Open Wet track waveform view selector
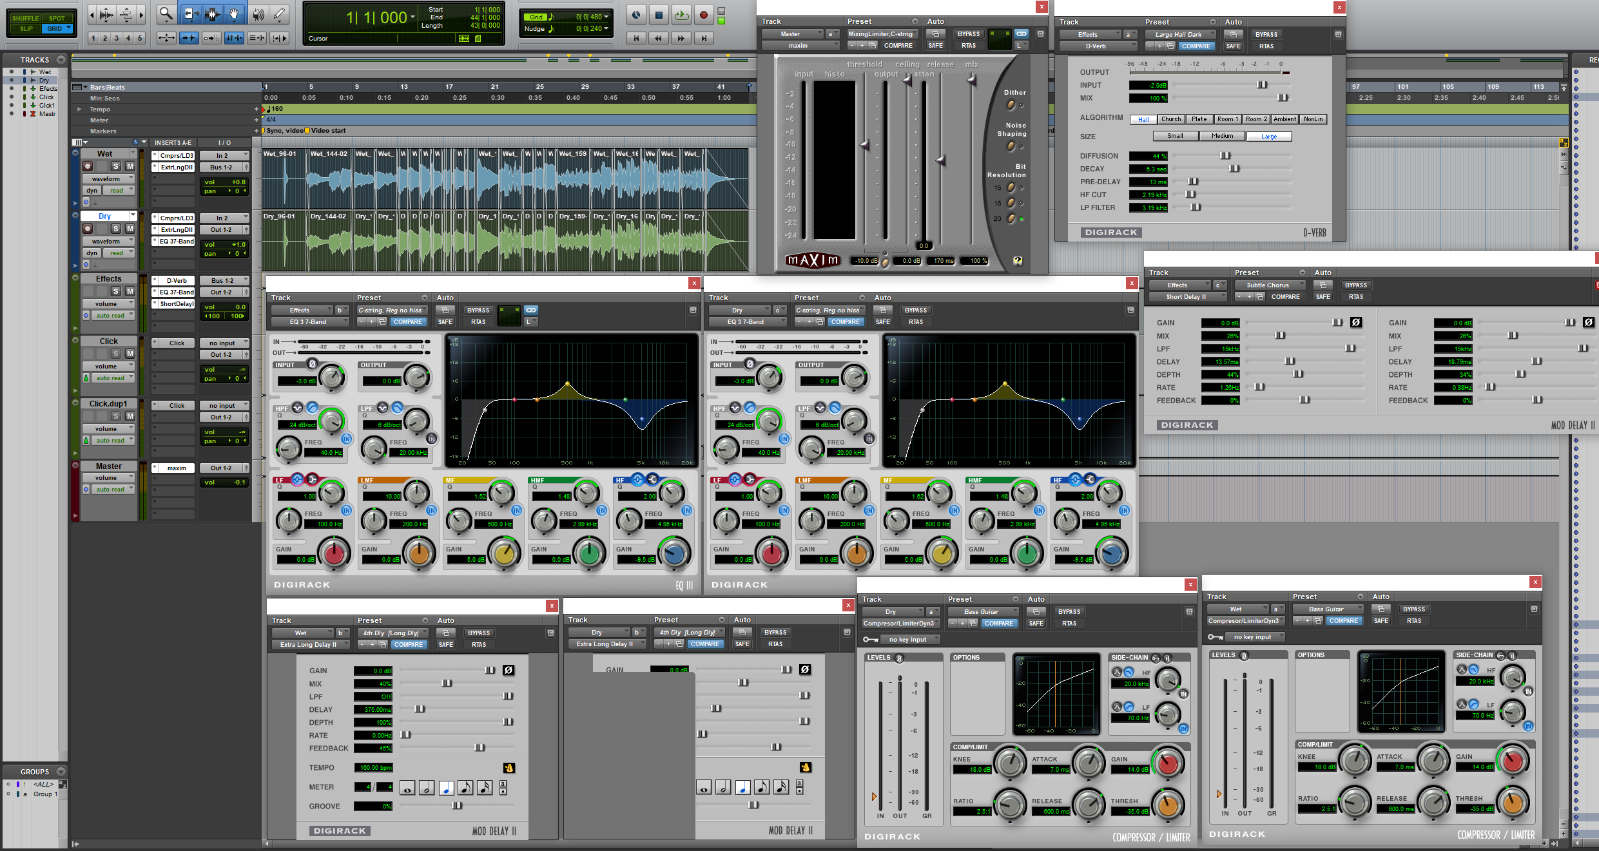This screenshot has height=851, width=1599. point(108,178)
